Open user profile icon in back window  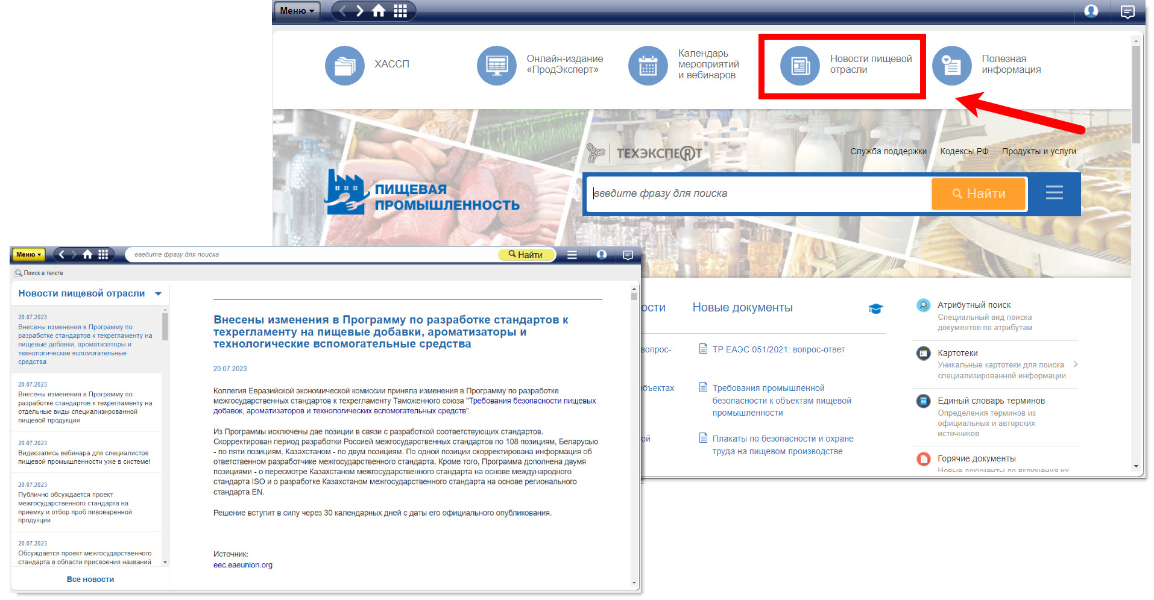click(1091, 11)
